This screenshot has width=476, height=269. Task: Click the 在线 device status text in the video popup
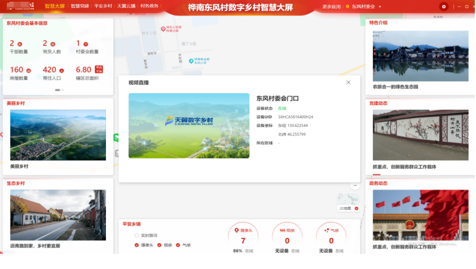tap(282, 108)
